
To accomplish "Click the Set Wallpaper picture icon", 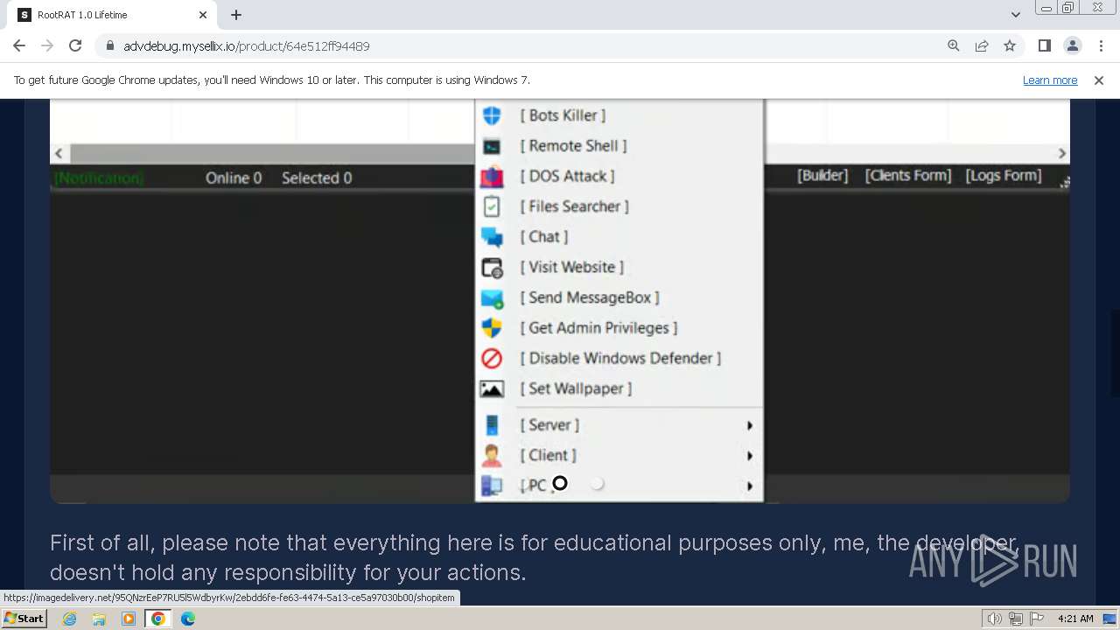I will [x=492, y=389].
